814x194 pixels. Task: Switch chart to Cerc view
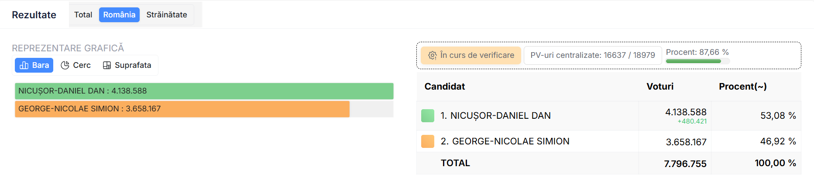(x=76, y=65)
